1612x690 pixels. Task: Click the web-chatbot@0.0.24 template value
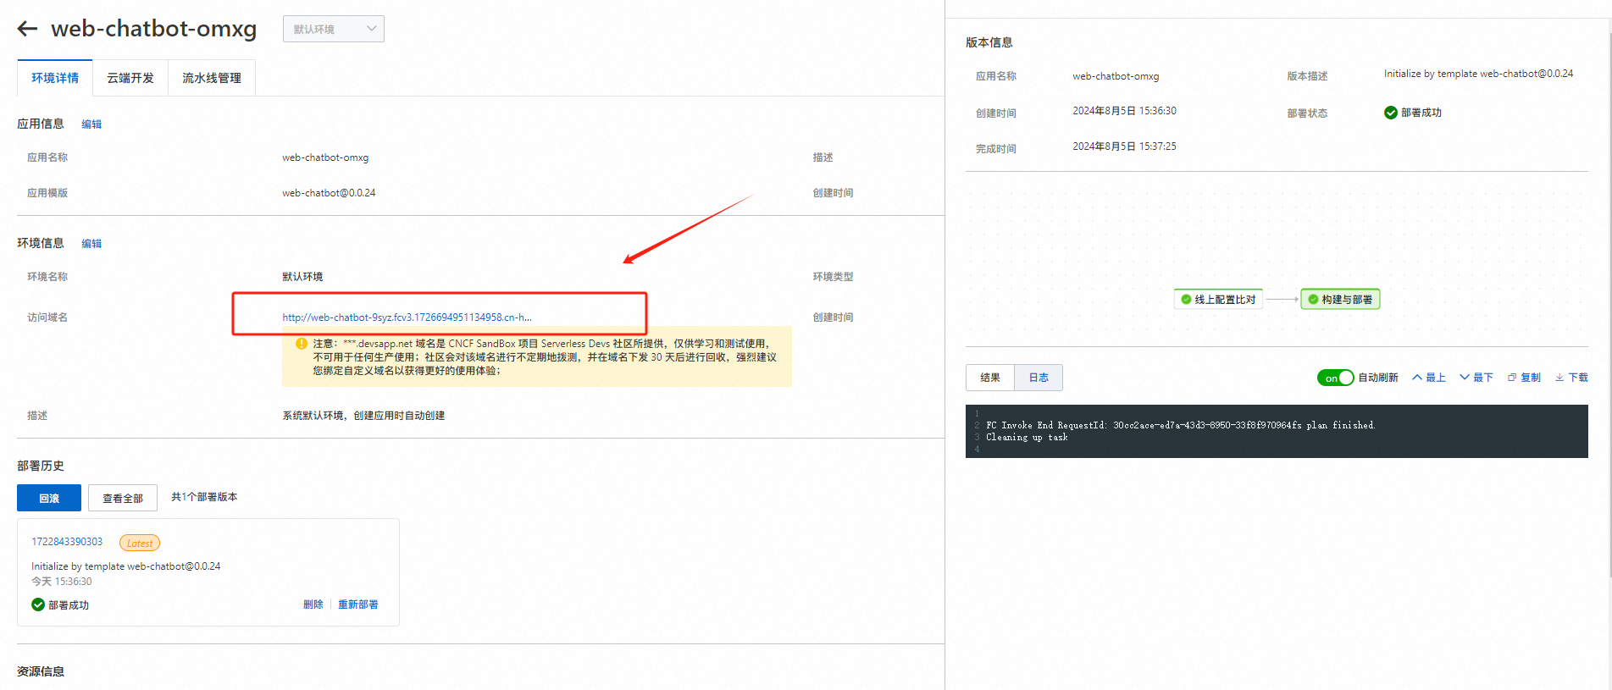pos(329,193)
